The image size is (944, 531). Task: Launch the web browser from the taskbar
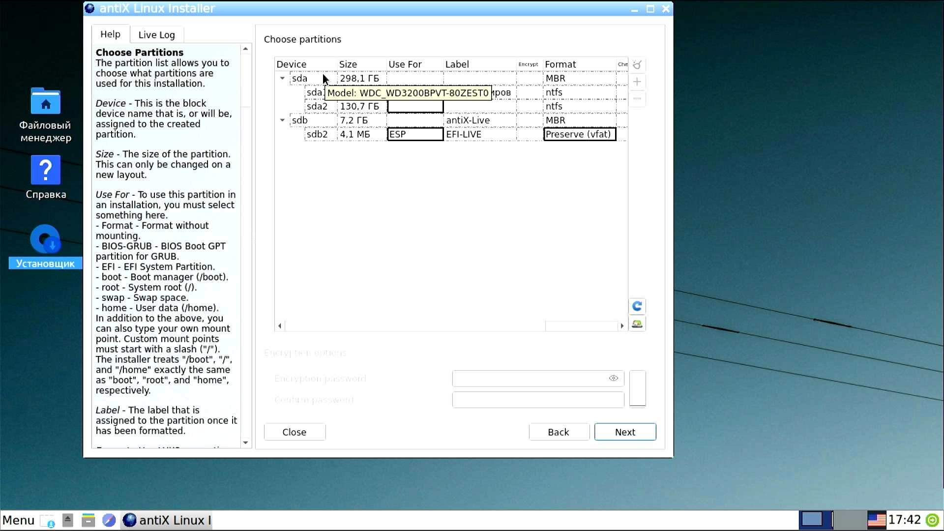tap(109, 520)
